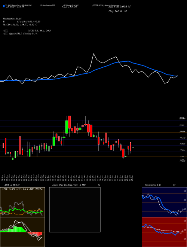
Task: Open the ADX chart with green line
Action: point(22,202)
